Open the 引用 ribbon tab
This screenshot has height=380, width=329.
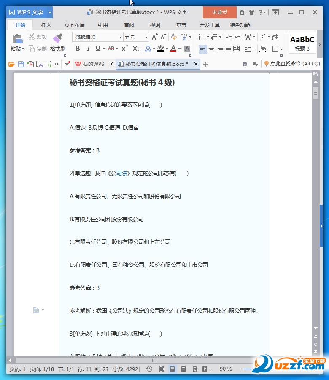tap(103, 25)
